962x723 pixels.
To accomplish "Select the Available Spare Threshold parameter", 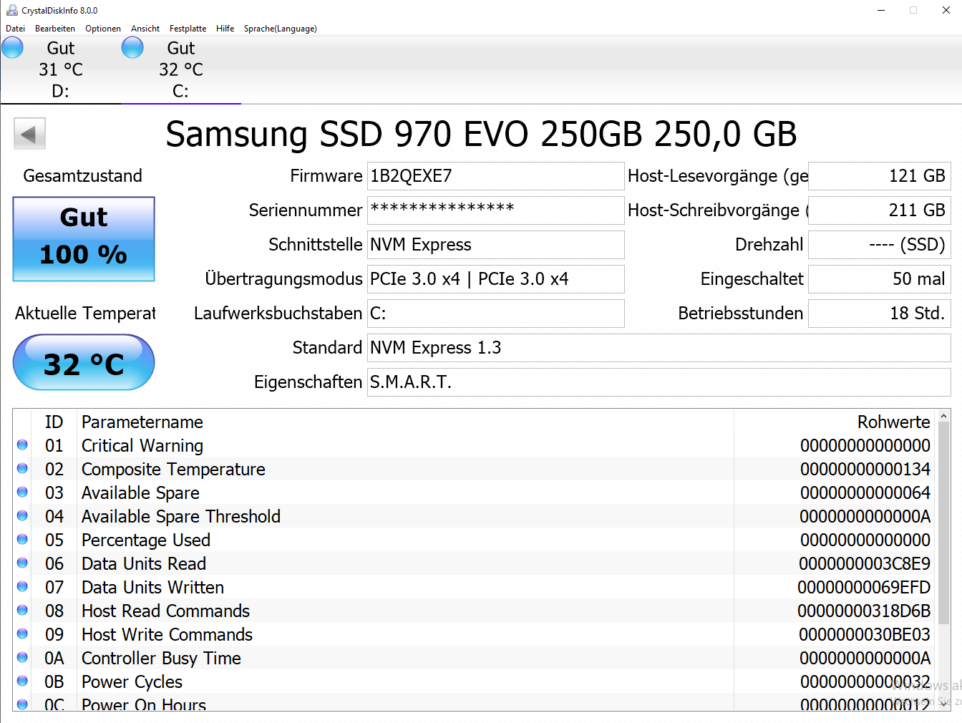I will (181, 516).
